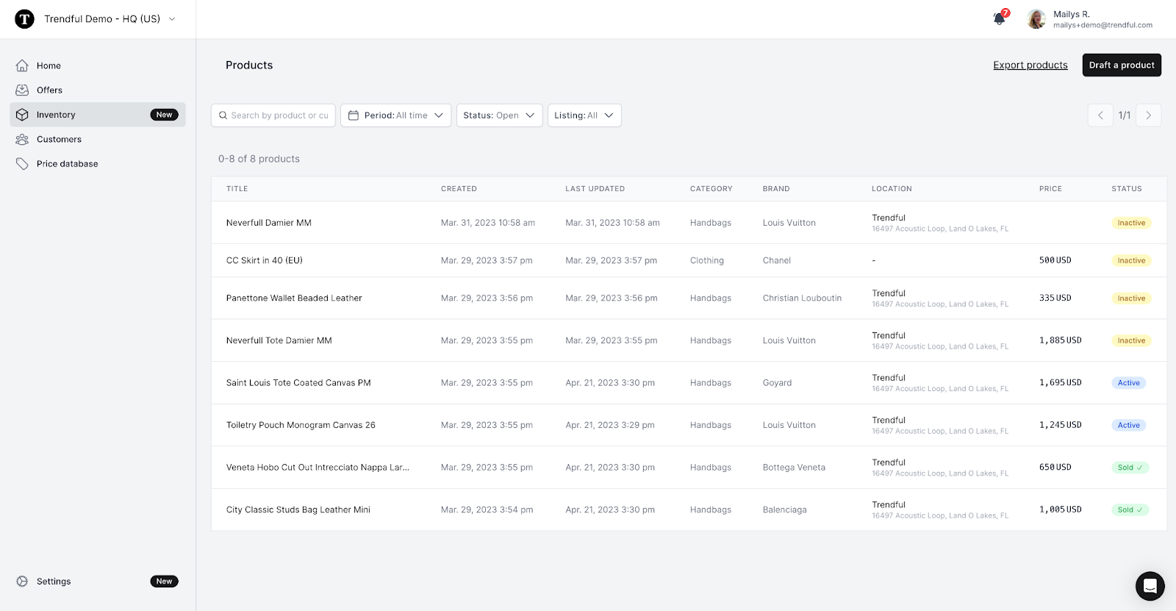Viewport: 1176px width, 611px height.
Task: Click the Mailys R. profile avatar
Action: 1036,19
